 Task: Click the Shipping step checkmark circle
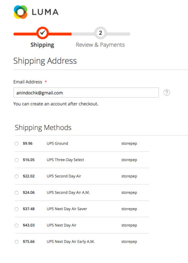[x=43, y=33]
